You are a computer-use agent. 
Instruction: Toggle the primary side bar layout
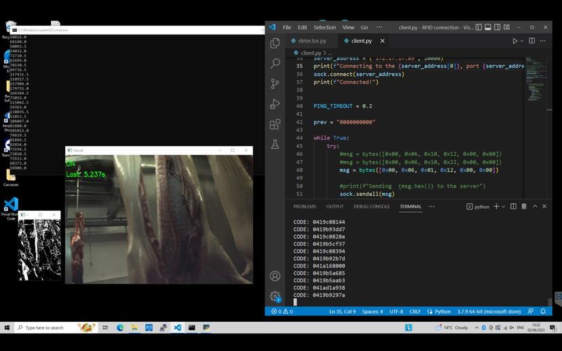tap(479, 27)
